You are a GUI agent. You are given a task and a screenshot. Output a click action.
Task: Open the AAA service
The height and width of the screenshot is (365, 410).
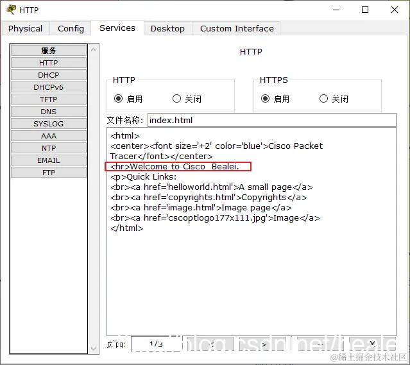pos(49,136)
